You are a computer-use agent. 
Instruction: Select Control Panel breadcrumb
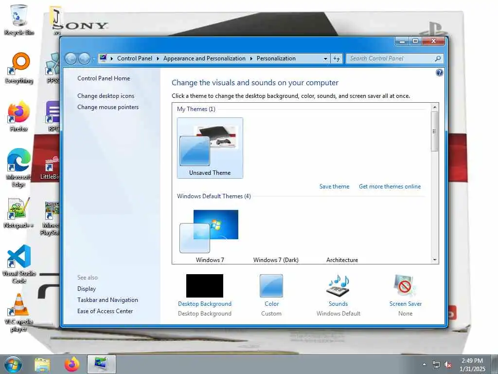click(x=135, y=58)
